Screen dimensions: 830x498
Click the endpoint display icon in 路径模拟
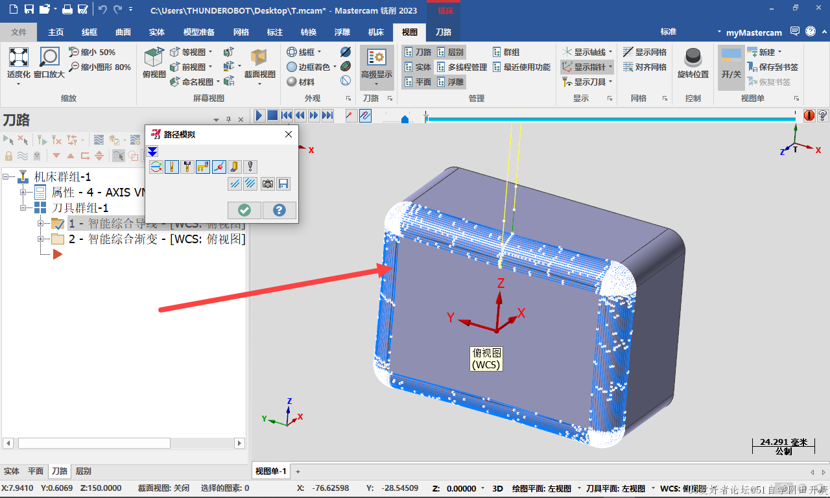219,167
